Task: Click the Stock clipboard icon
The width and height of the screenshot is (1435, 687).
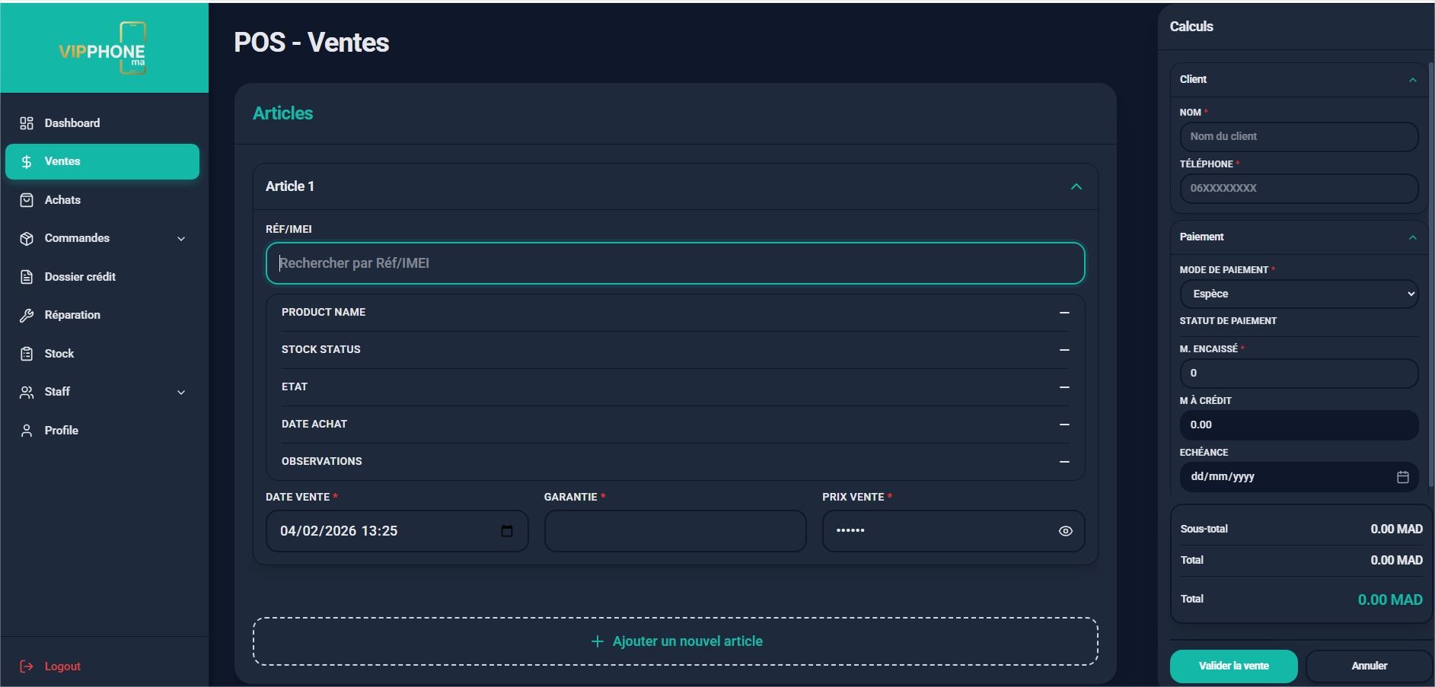Action: pos(27,354)
